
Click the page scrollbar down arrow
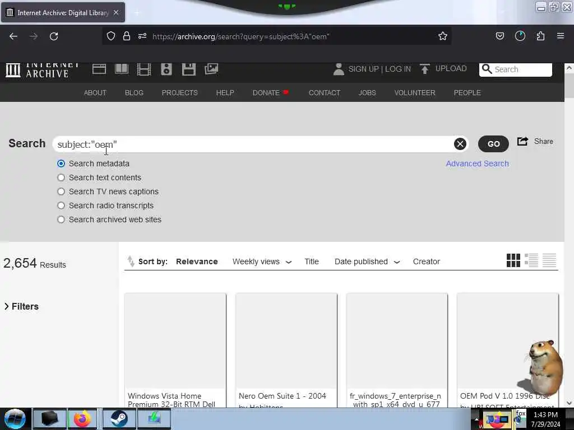(569, 403)
